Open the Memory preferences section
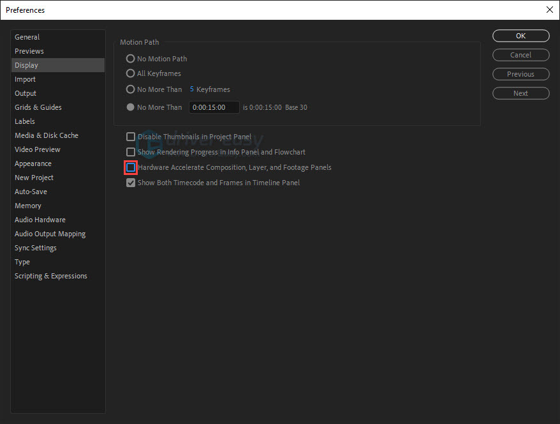This screenshot has height=424, width=560. coord(28,206)
